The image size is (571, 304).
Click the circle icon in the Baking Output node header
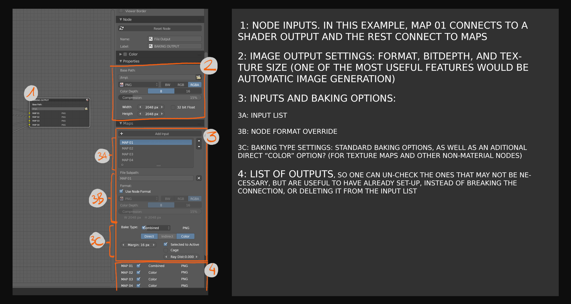(87, 100)
